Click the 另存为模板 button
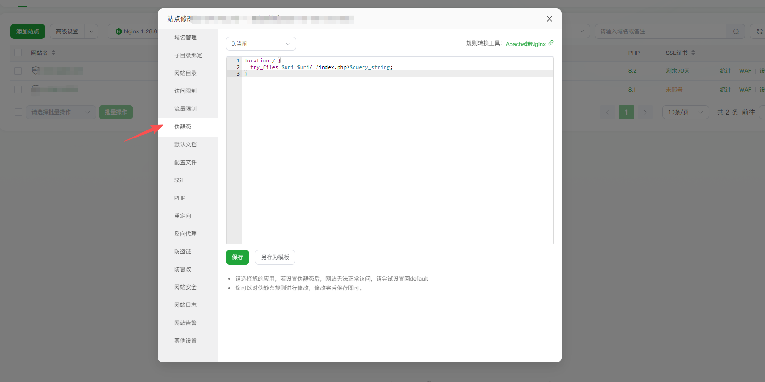 275,257
